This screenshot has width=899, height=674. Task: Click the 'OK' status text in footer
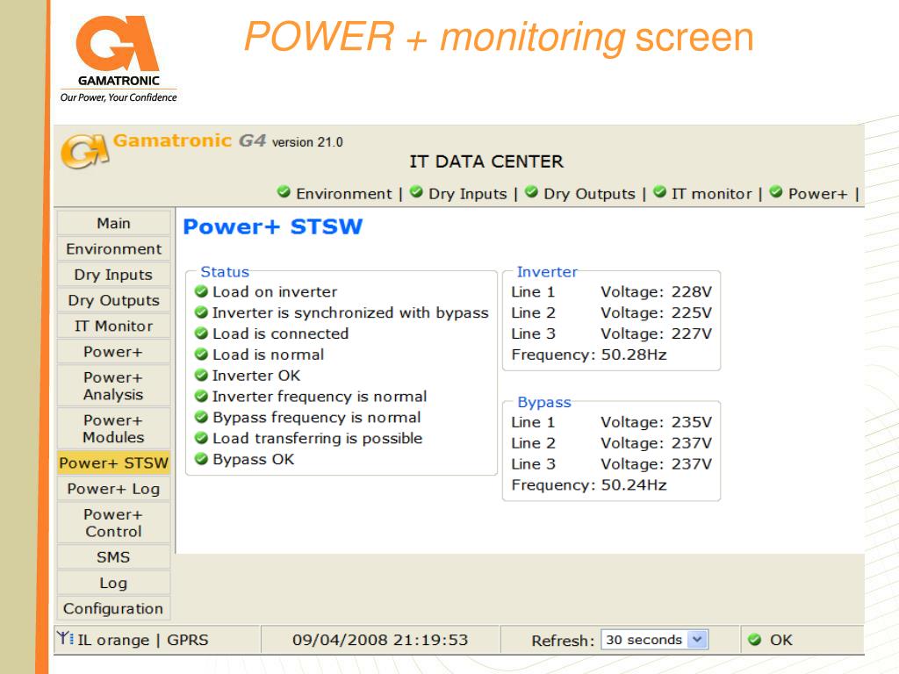point(780,640)
